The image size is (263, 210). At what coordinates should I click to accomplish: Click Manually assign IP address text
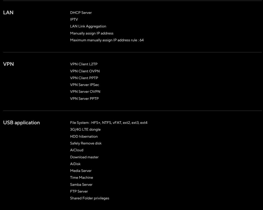[x=92, y=33]
